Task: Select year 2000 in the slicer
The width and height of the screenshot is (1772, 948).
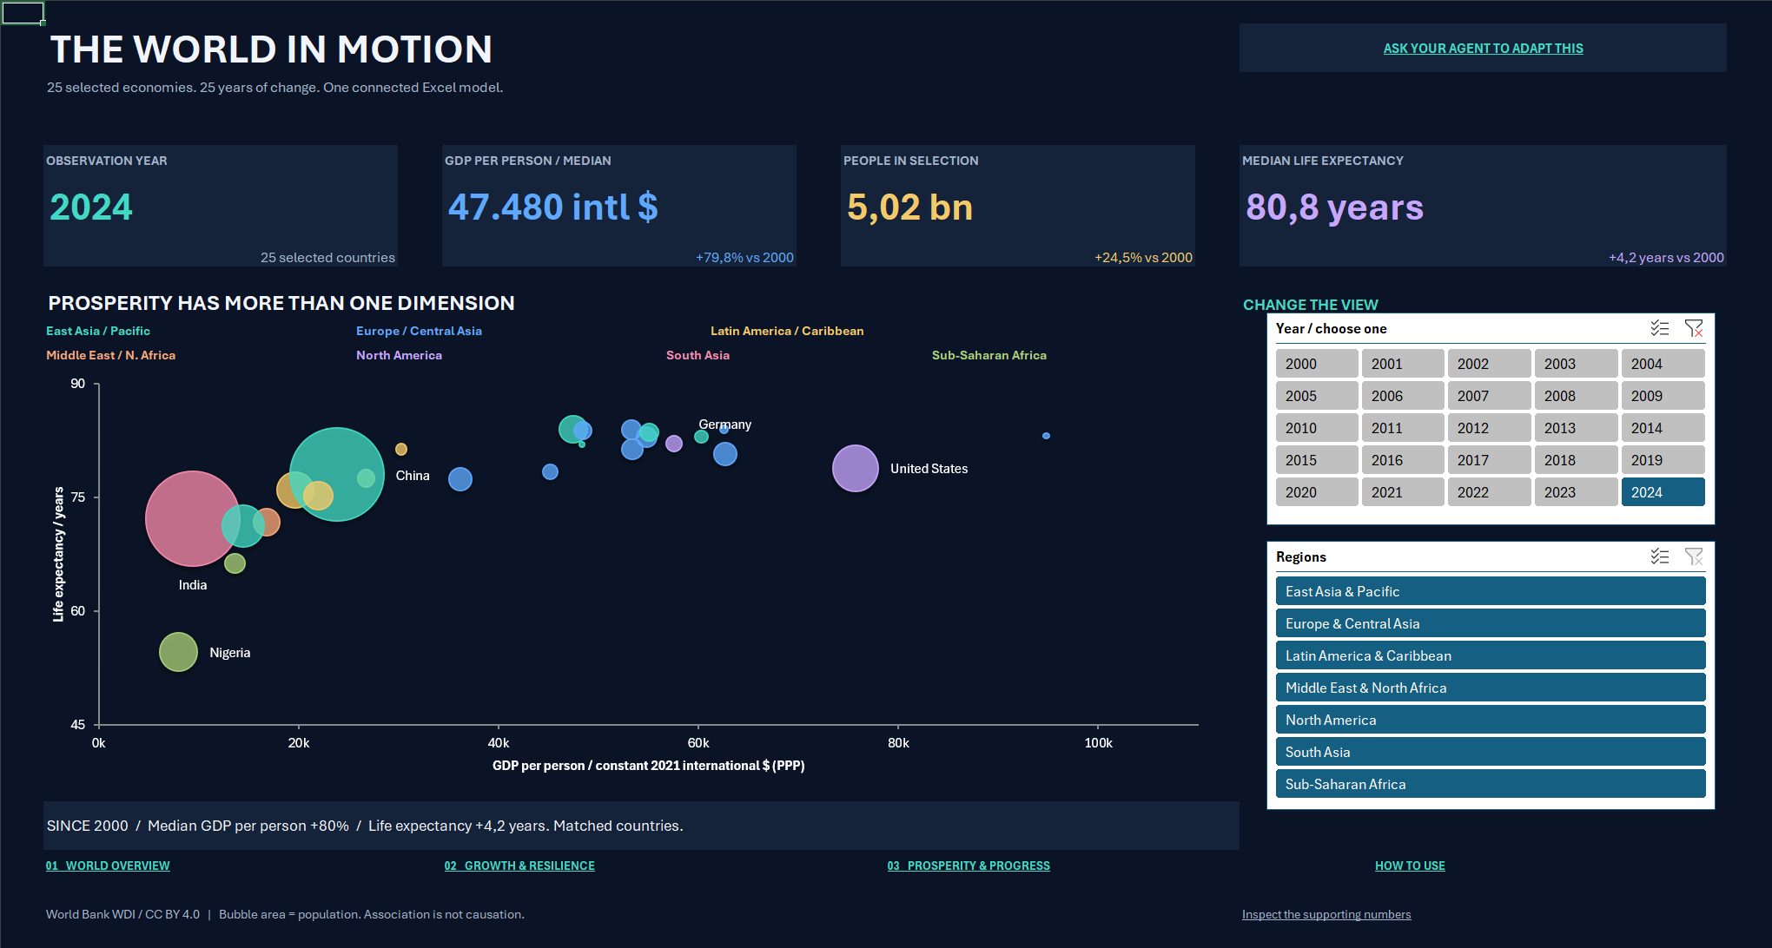Action: (x=1317, y=364)
